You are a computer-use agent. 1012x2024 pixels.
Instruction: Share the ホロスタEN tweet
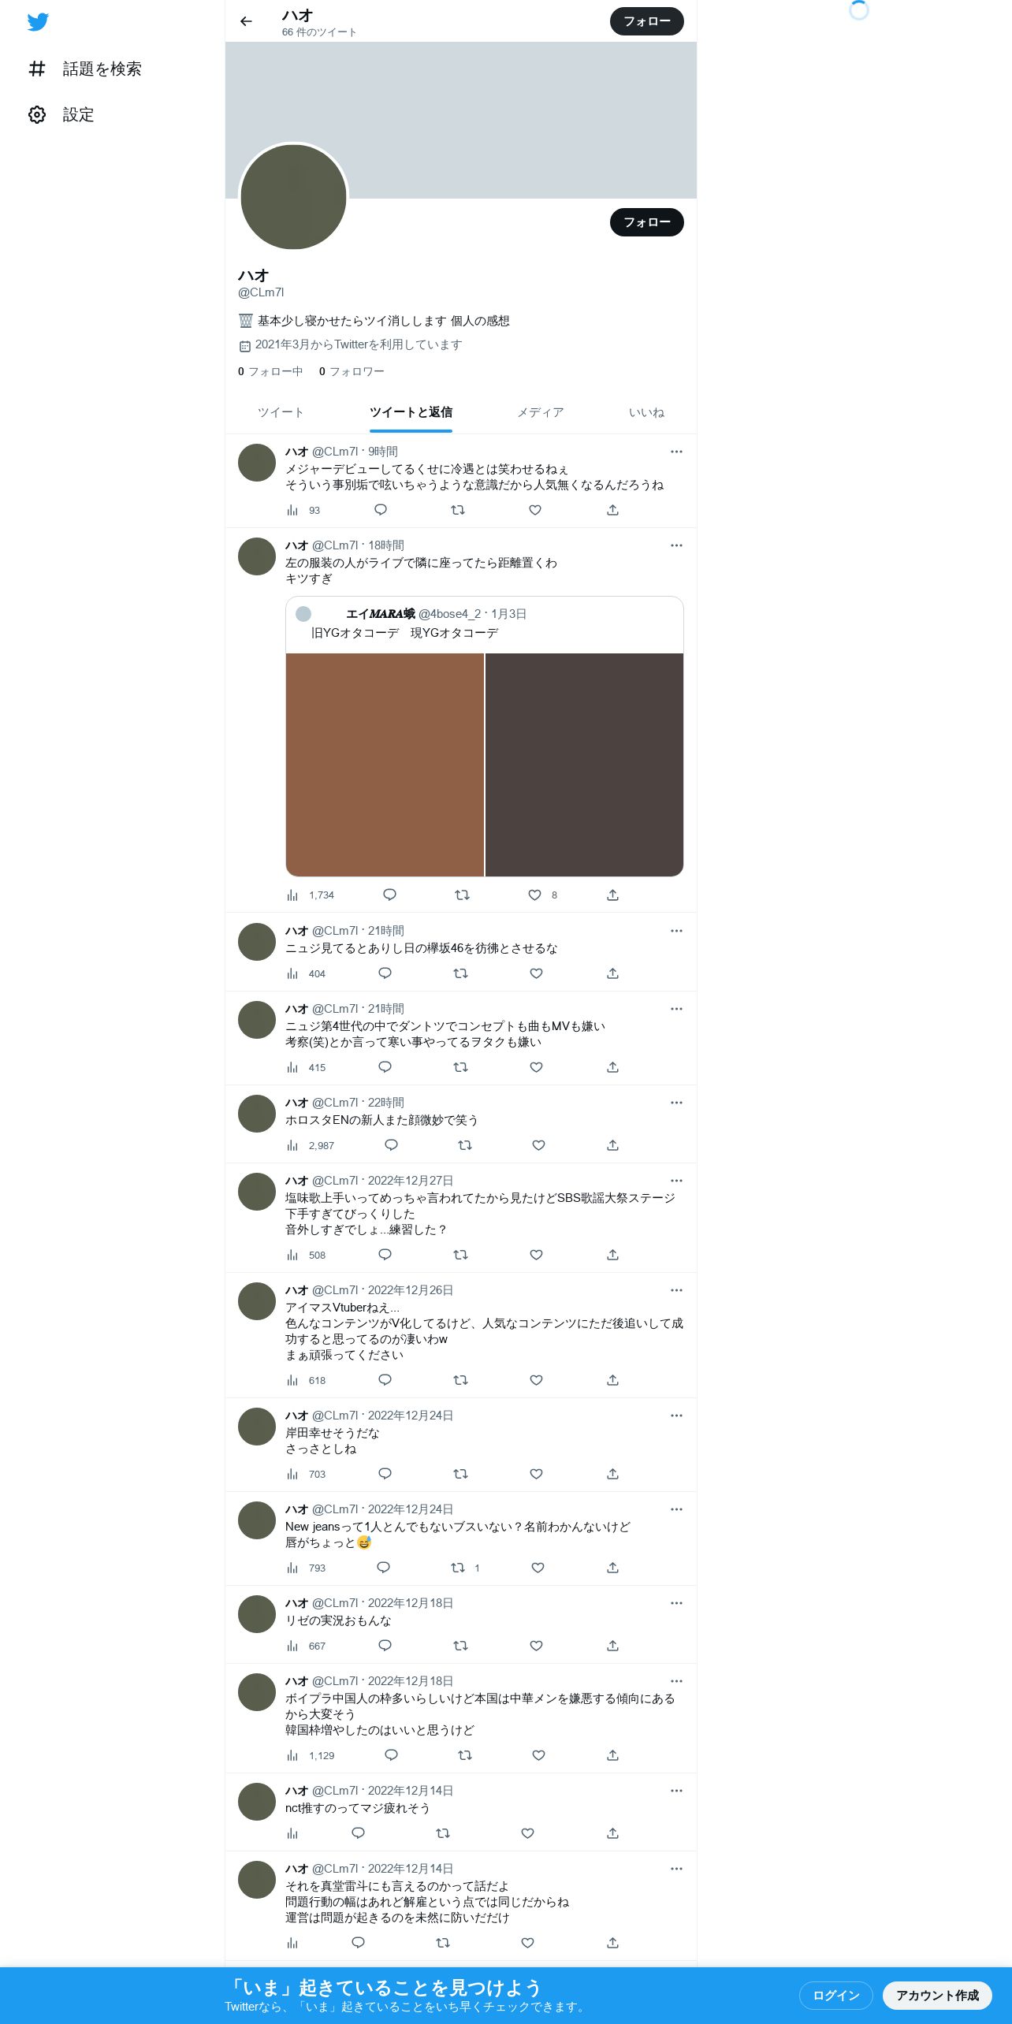click(612, 1145)
